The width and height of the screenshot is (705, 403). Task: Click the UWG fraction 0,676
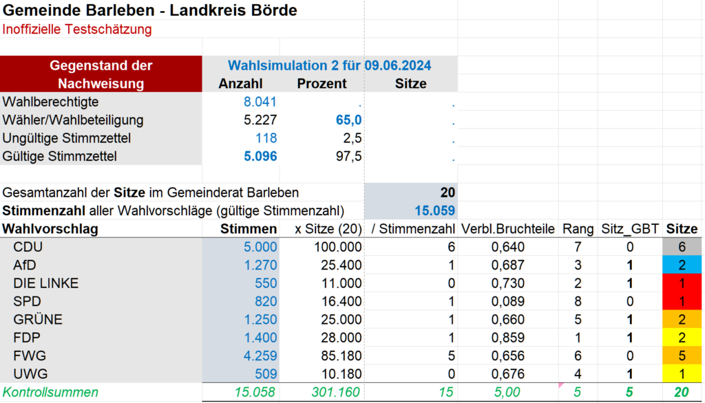pos(508,374)
